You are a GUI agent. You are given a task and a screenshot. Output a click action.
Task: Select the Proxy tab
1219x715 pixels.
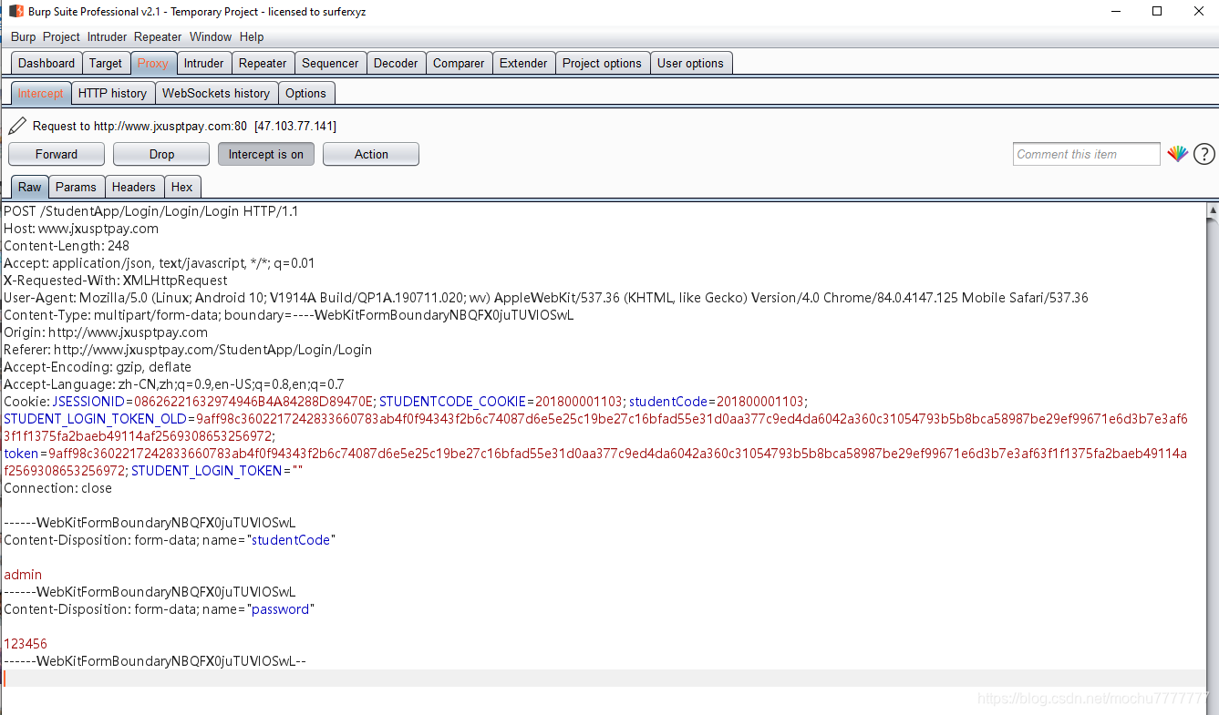coord(153,63)
